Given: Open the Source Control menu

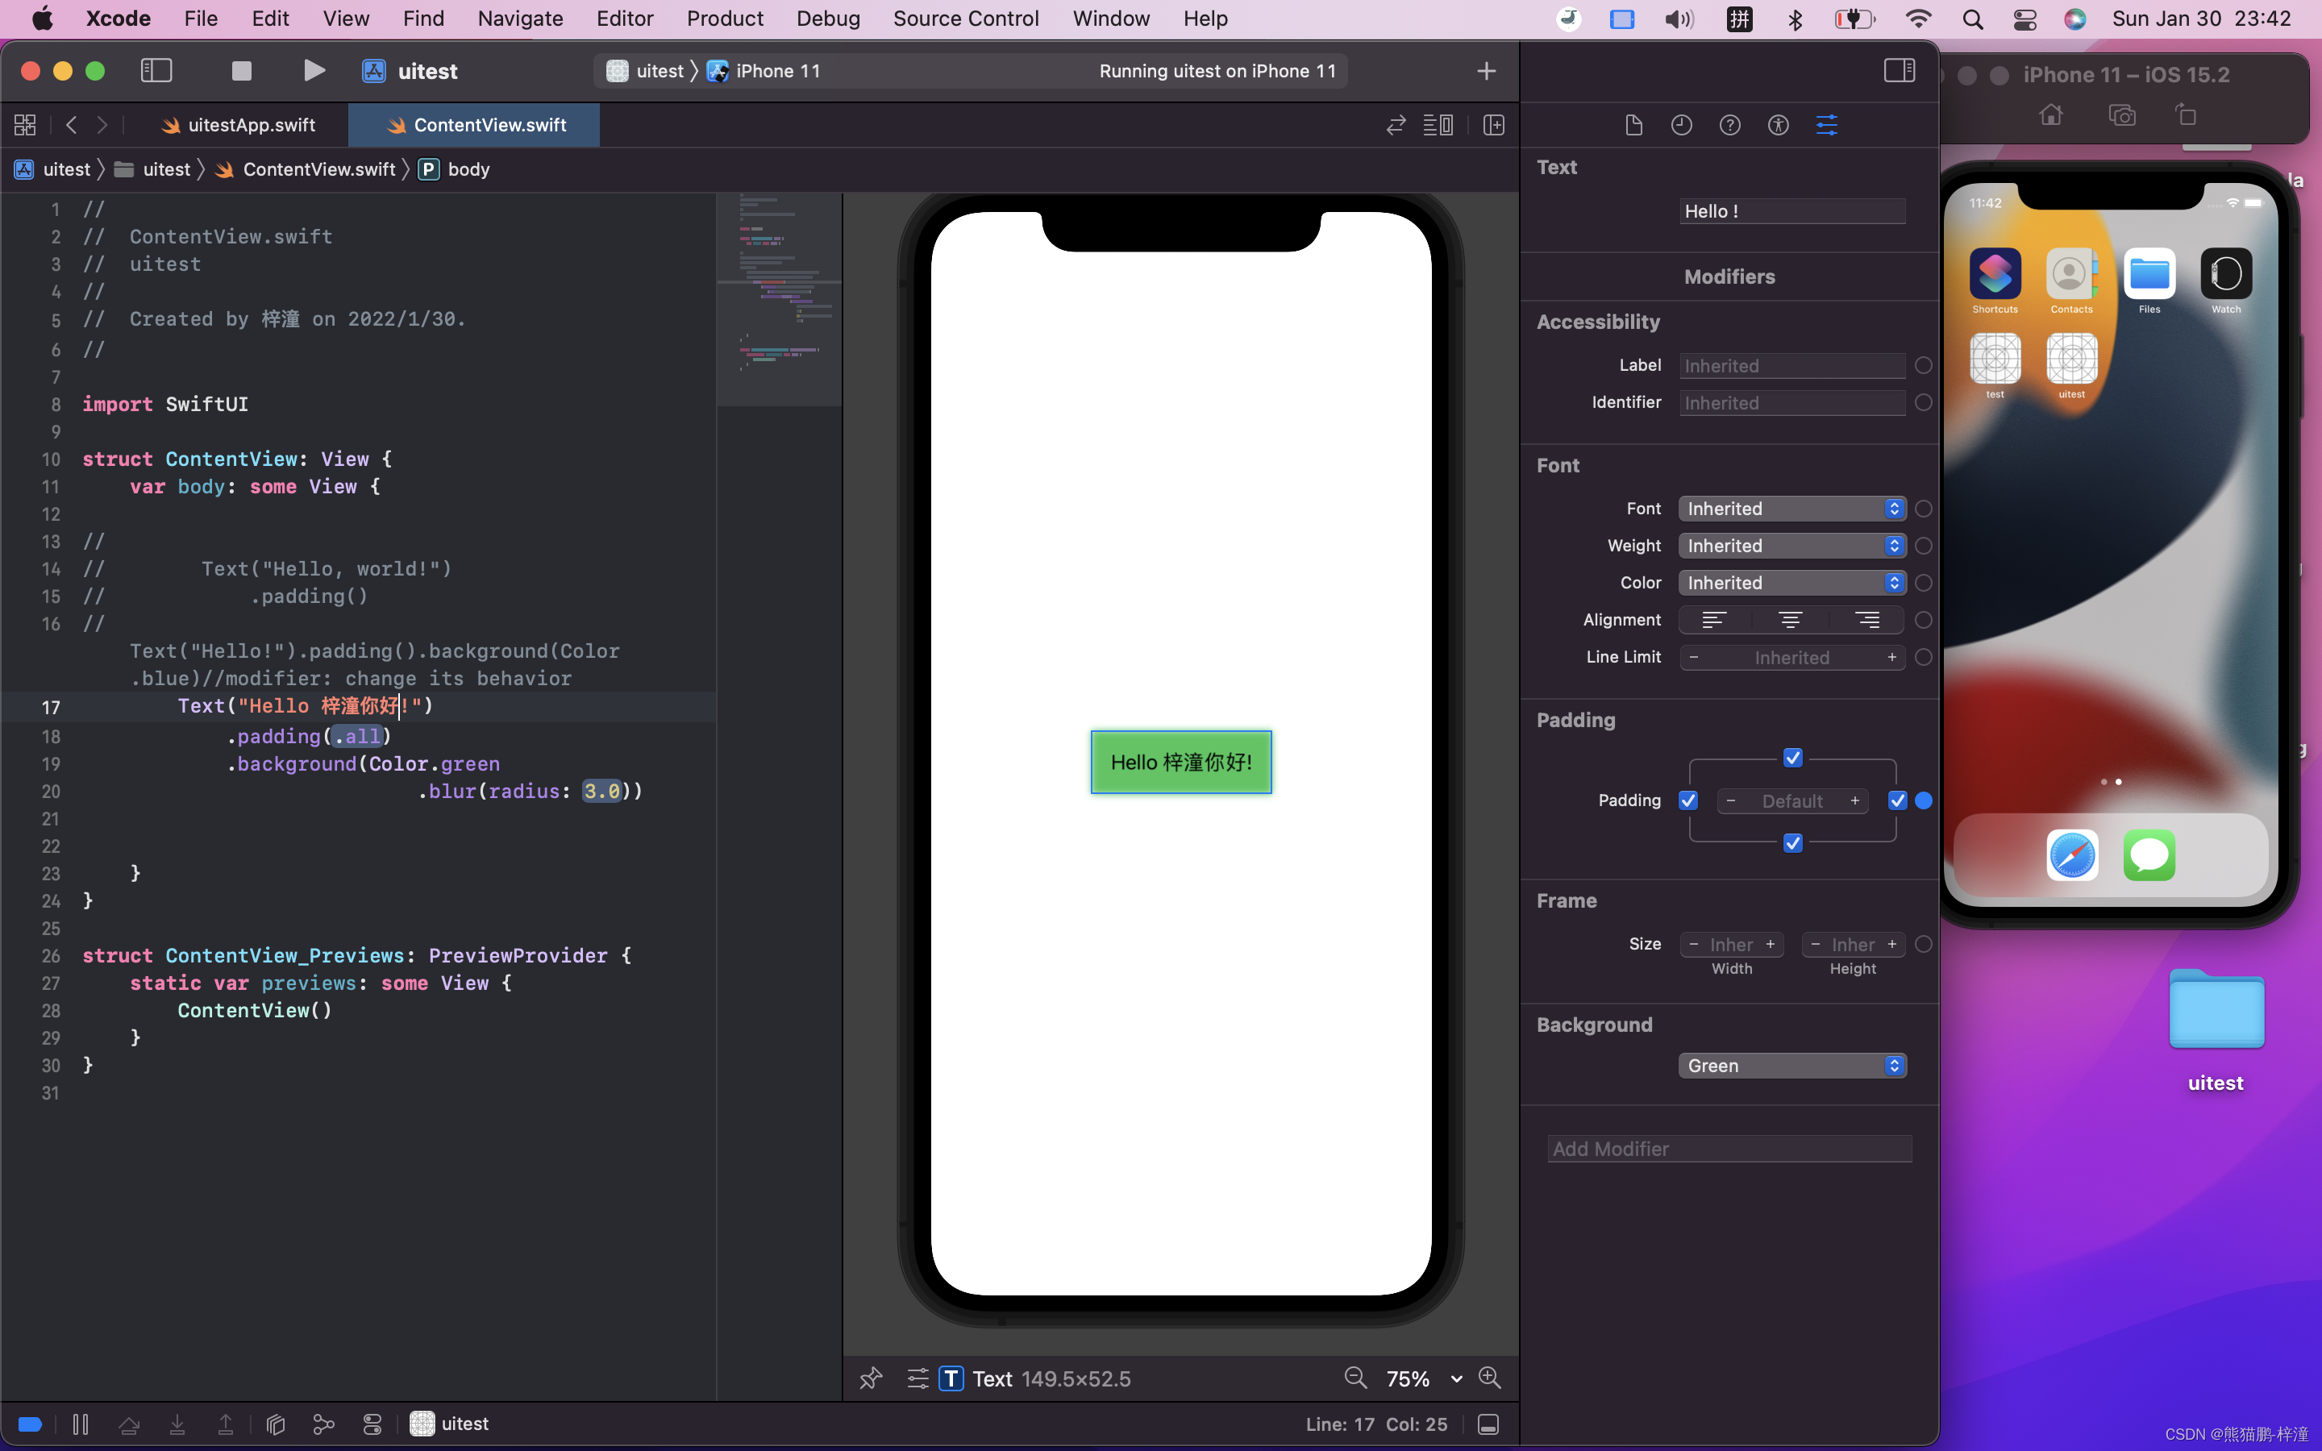Looking at the screenshot, I should click(x=965, y=19).
